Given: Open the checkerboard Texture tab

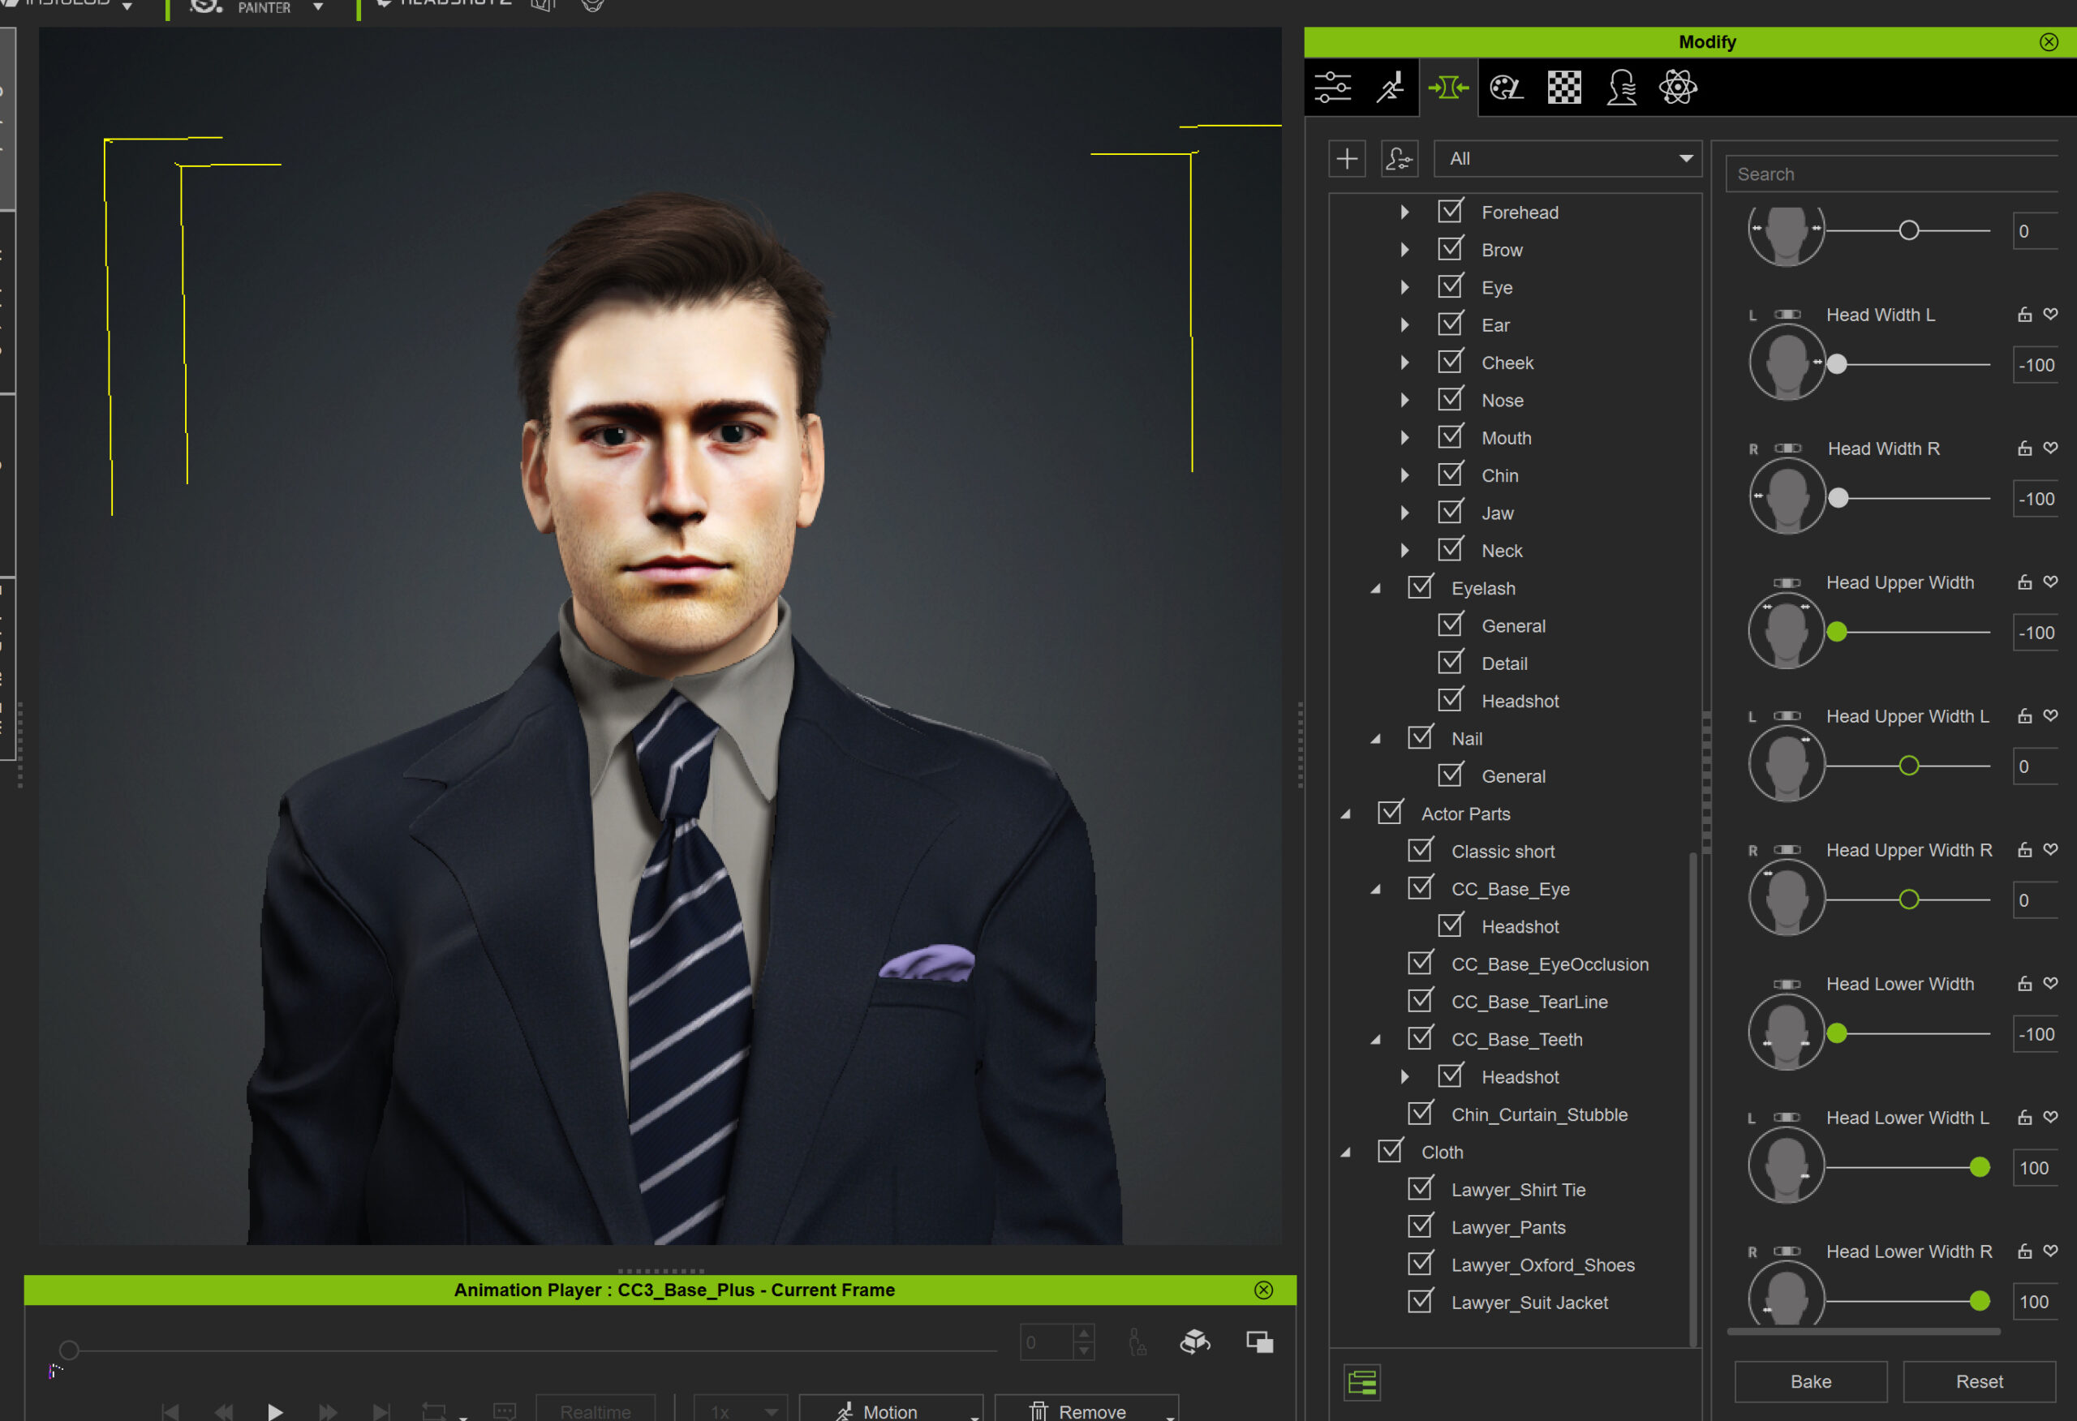Looking at the screenshot, I should (x=1564, y=88).
